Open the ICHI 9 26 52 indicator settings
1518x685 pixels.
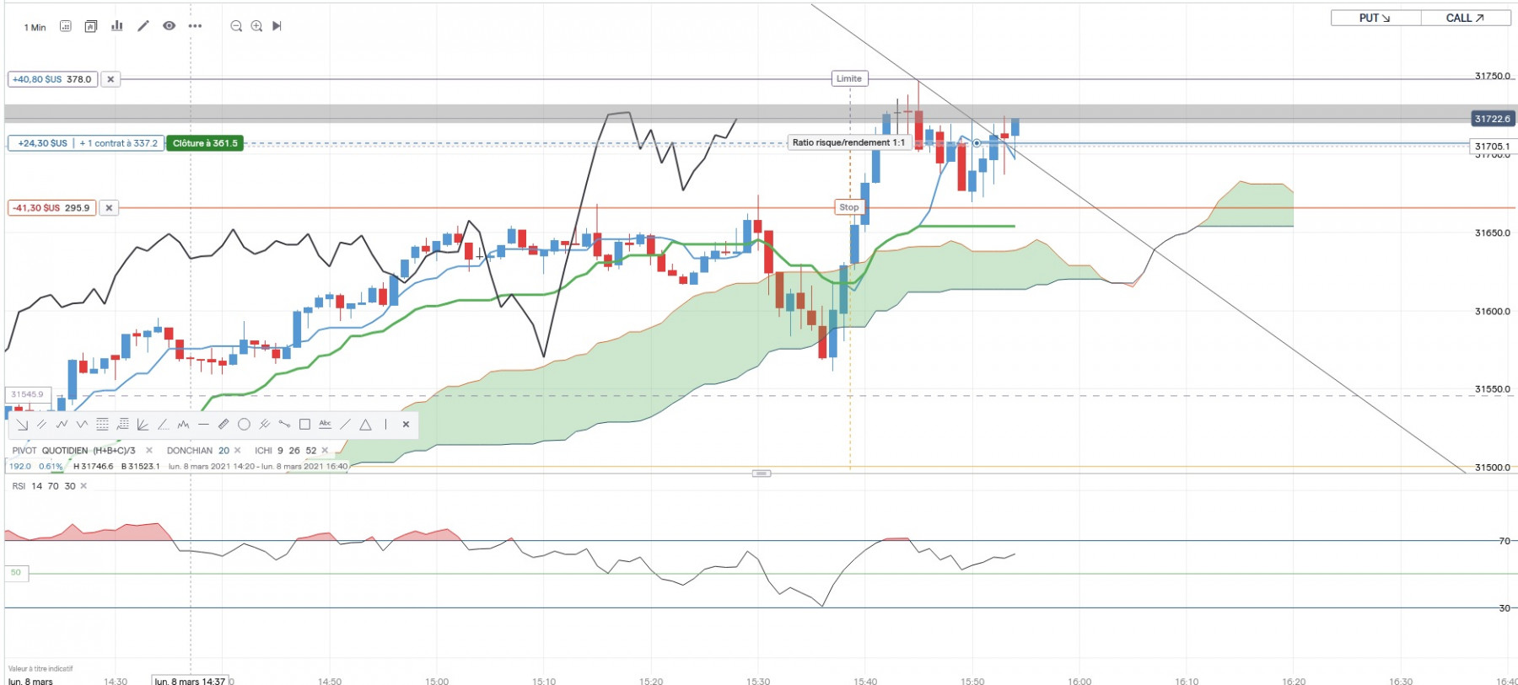pos(286,451)
